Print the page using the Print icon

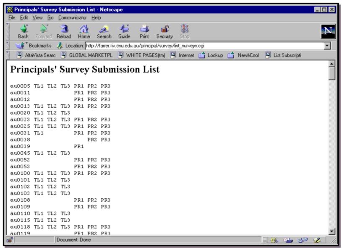click(144, 32)
